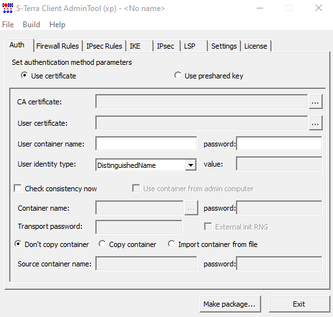Close the AdminTool window

(x=319, y=8)
